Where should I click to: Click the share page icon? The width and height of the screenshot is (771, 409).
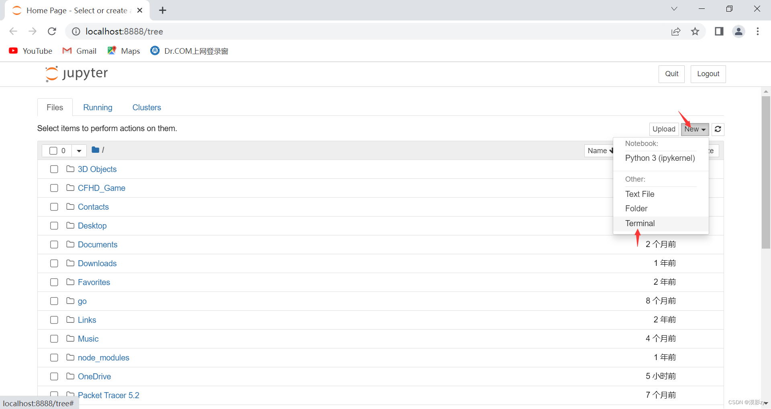point(676,31)
